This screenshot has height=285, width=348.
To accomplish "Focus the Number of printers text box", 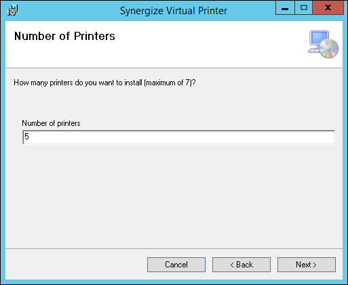I will click(x=178, y=137).
